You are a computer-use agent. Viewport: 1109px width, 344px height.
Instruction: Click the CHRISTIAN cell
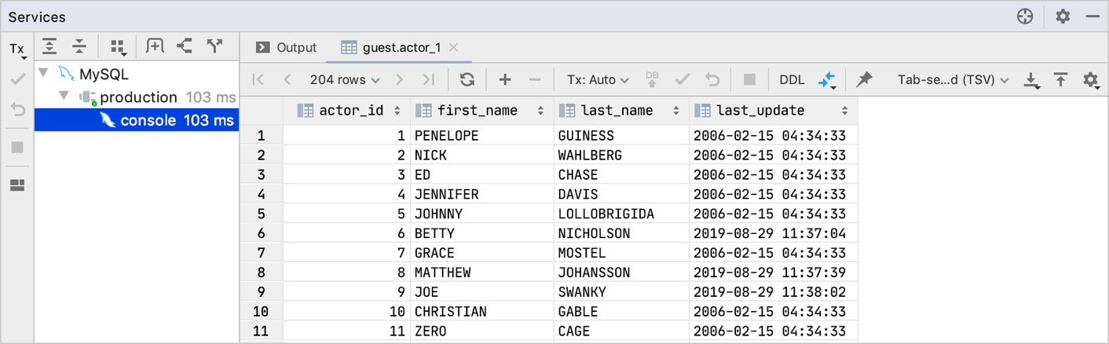(481, 312)
